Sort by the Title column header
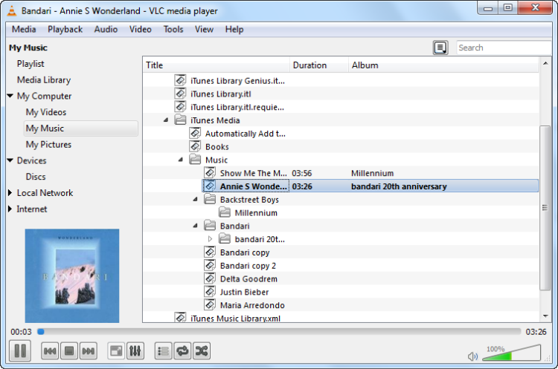Image resolution: width=558 pixels, height=369 pixels. pyautogui.click(x=217, y=65)
